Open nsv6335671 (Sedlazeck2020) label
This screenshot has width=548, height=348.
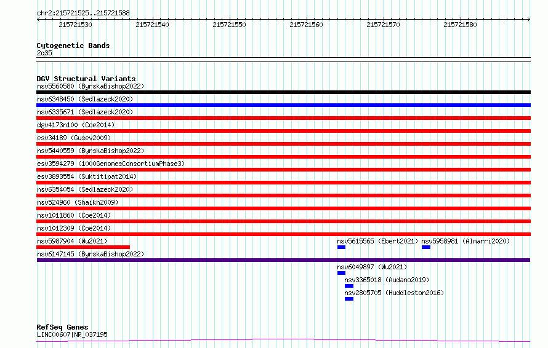pyautogui.click(x=85, y=112)
